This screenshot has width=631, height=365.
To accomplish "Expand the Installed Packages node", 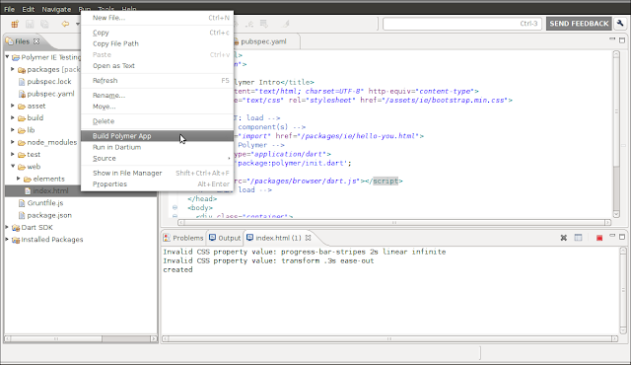I will [7, 240].
